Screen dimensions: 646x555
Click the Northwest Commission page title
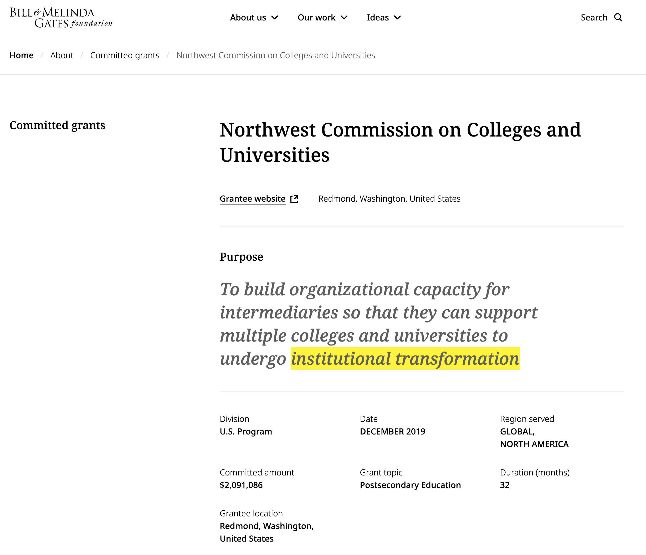pos(400,142)
